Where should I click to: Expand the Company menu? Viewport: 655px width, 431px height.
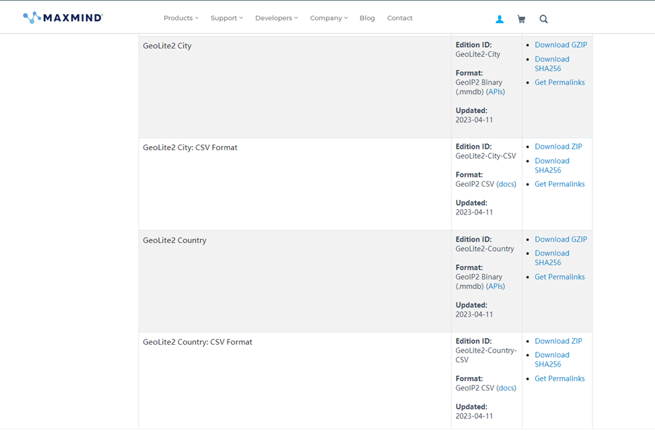328,18
